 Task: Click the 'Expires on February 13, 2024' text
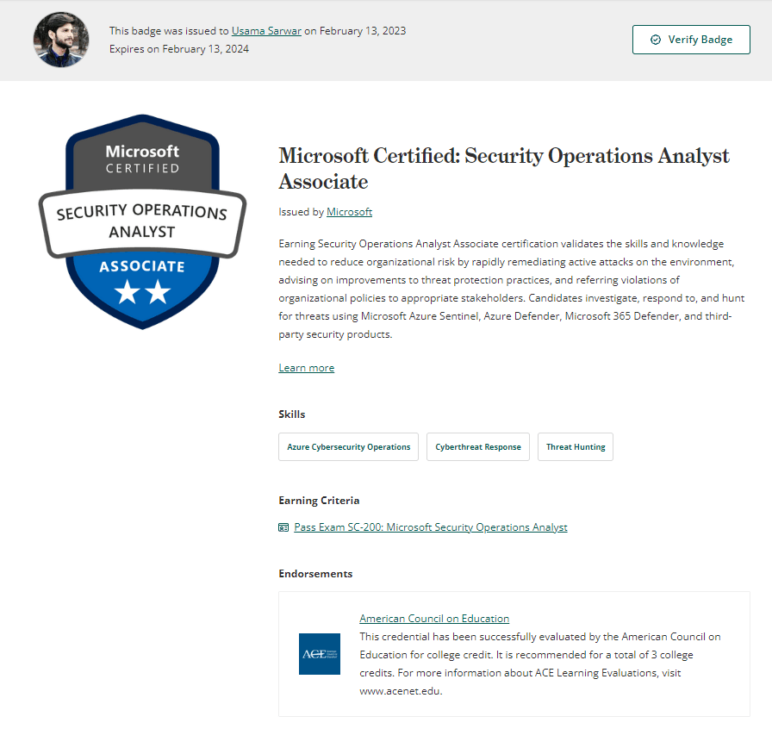click(179, 49)
